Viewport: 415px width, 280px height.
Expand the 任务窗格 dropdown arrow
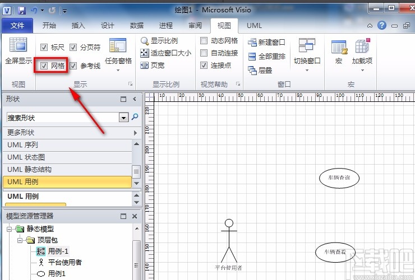tap(118, 71)
